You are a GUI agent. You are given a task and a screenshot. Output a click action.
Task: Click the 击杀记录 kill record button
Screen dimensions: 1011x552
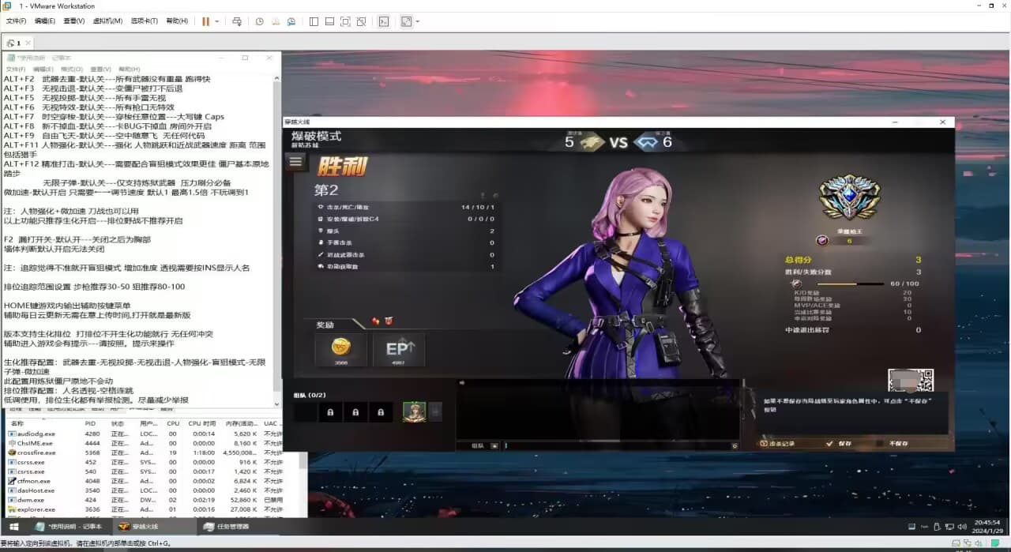click(777, 444)
